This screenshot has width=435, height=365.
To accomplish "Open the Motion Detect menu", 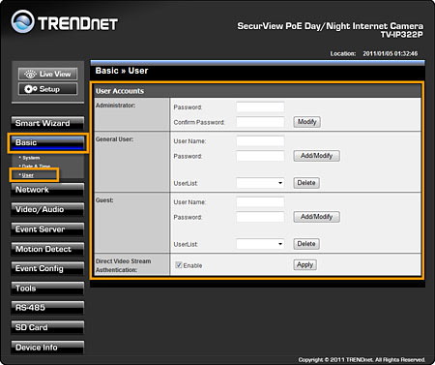I will coord(47,249).
